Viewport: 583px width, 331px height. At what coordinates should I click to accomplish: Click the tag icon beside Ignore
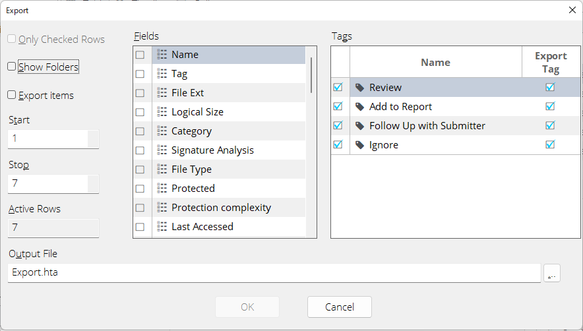[359, 145]
